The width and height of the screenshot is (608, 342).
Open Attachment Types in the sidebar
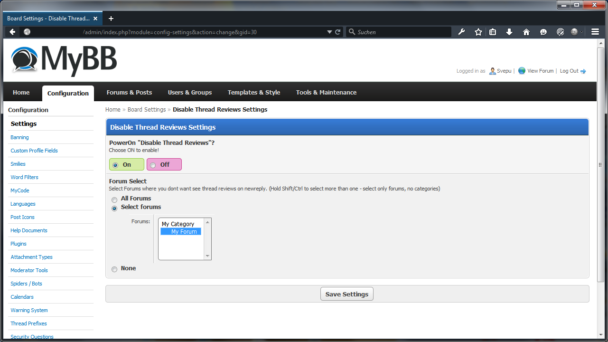coord(31,257)
